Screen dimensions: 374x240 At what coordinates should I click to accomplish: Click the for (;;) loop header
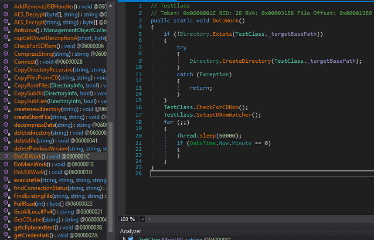tap(177, 122)
